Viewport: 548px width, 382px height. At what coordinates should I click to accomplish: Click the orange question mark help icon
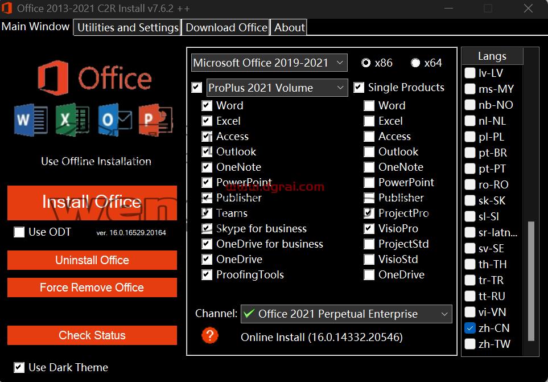210,335
